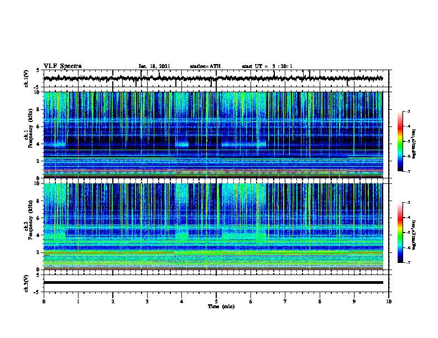The image size is (438, 338).
Task: Click the "4" kHz tick on ch.1 spectrogram
Action: coord(39,144)
